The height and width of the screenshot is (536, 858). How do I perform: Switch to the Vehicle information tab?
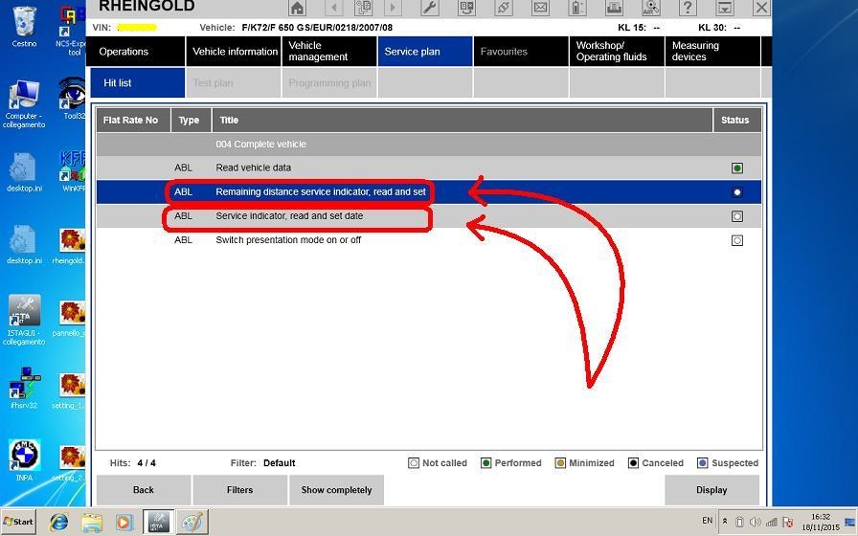point(234,52)
